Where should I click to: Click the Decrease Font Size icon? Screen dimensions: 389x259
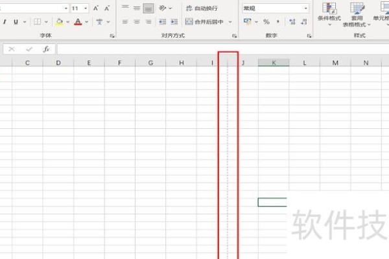point(107,8)
